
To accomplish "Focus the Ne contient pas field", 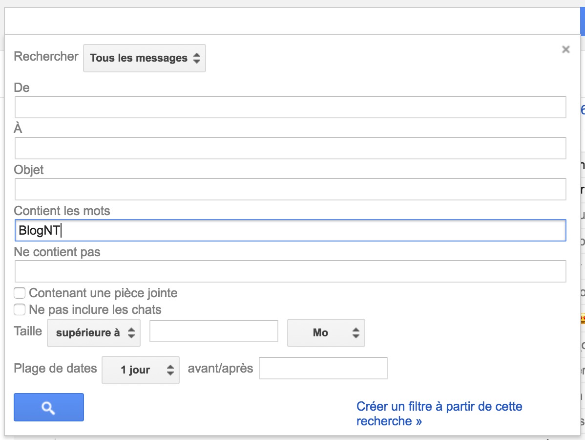I will 290,271.
